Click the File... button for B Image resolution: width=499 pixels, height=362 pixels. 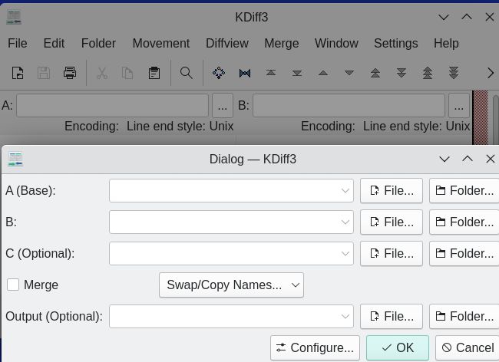(392, 222)
